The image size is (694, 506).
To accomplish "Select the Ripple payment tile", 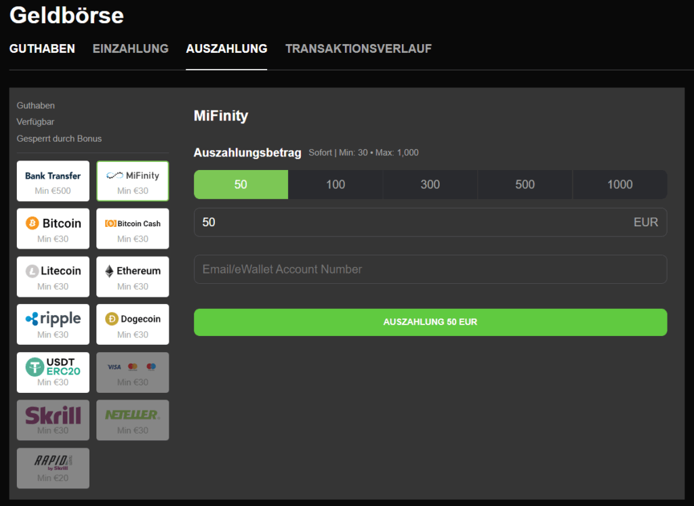I will pyautogui.click(x=53, y=324).
